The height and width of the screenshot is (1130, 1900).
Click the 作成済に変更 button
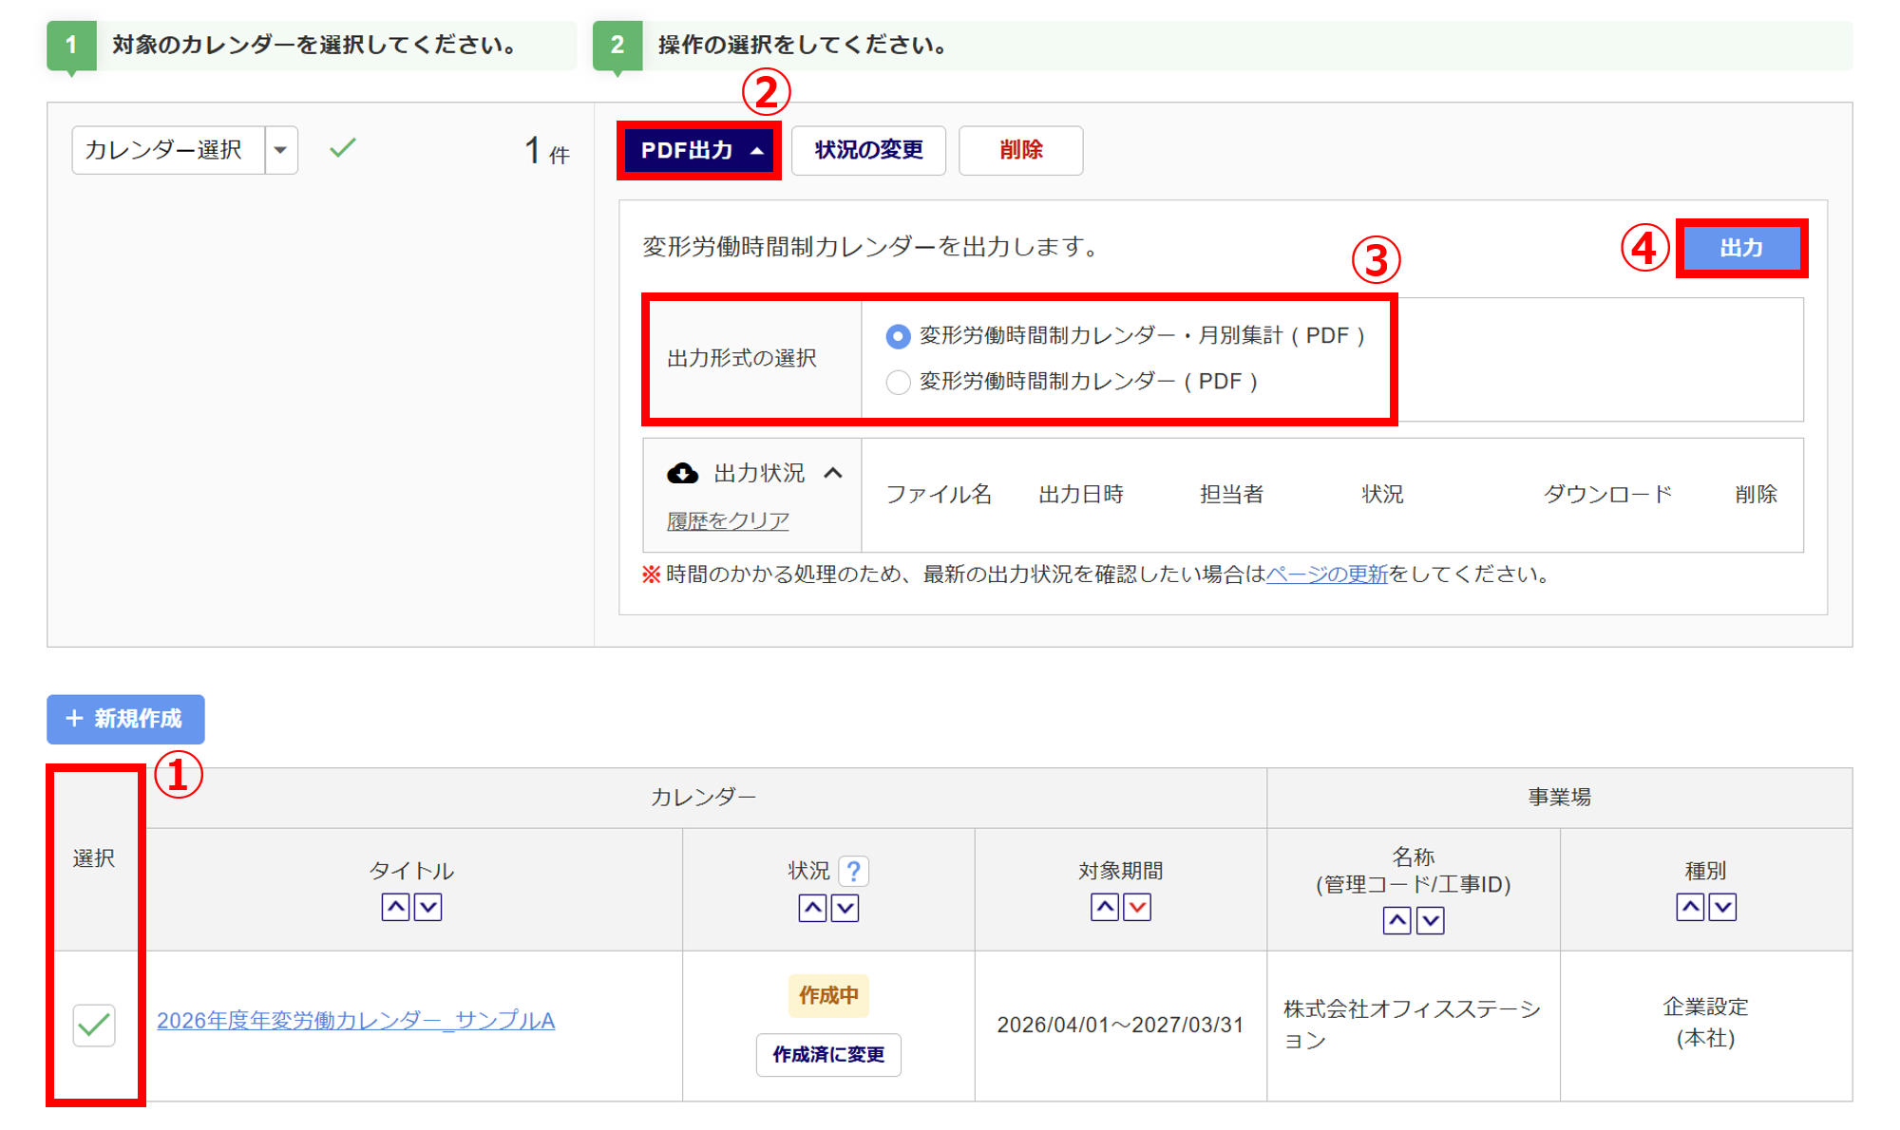[x=828, y=1054]
